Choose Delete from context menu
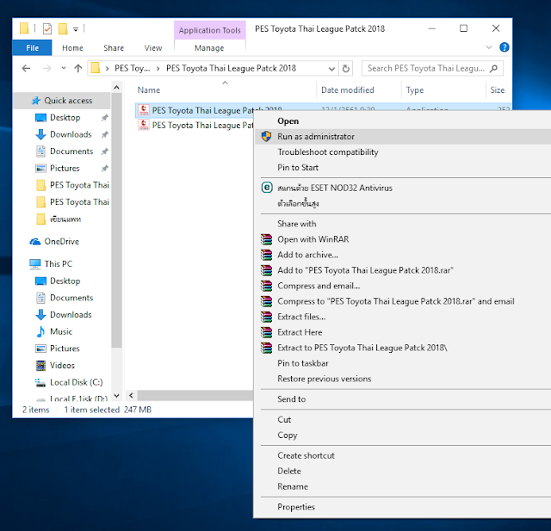 click(x=289, y=471)
